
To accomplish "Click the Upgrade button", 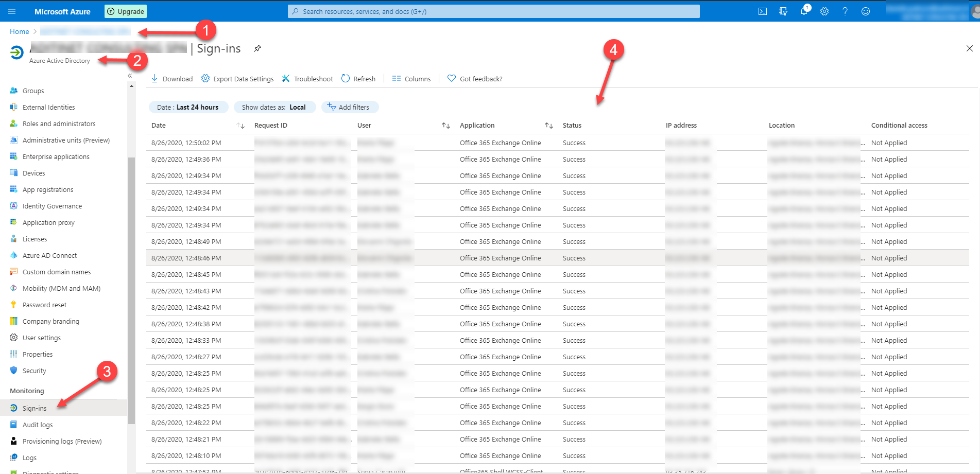I will (125, 11).
